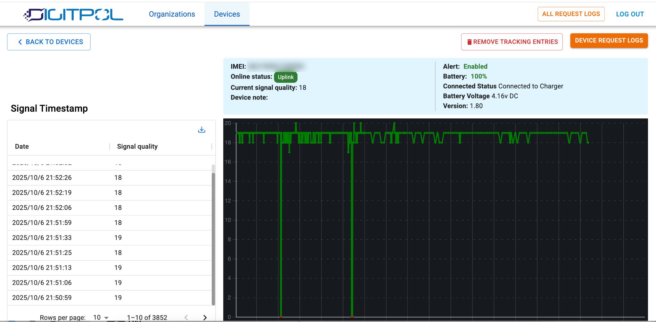Open the Rows per page dropdown
Viewport: 656px width, 322px height.
click(101, 317)
